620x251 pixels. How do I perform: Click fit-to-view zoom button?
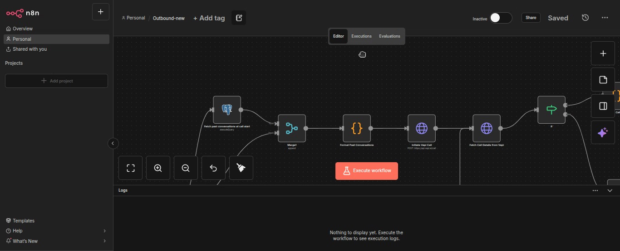131,168
